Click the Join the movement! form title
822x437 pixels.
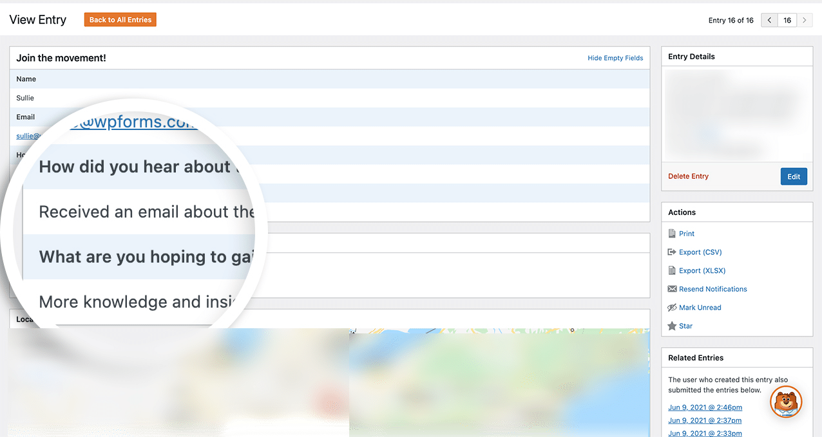pyautogui.click(x=61, y=58)
